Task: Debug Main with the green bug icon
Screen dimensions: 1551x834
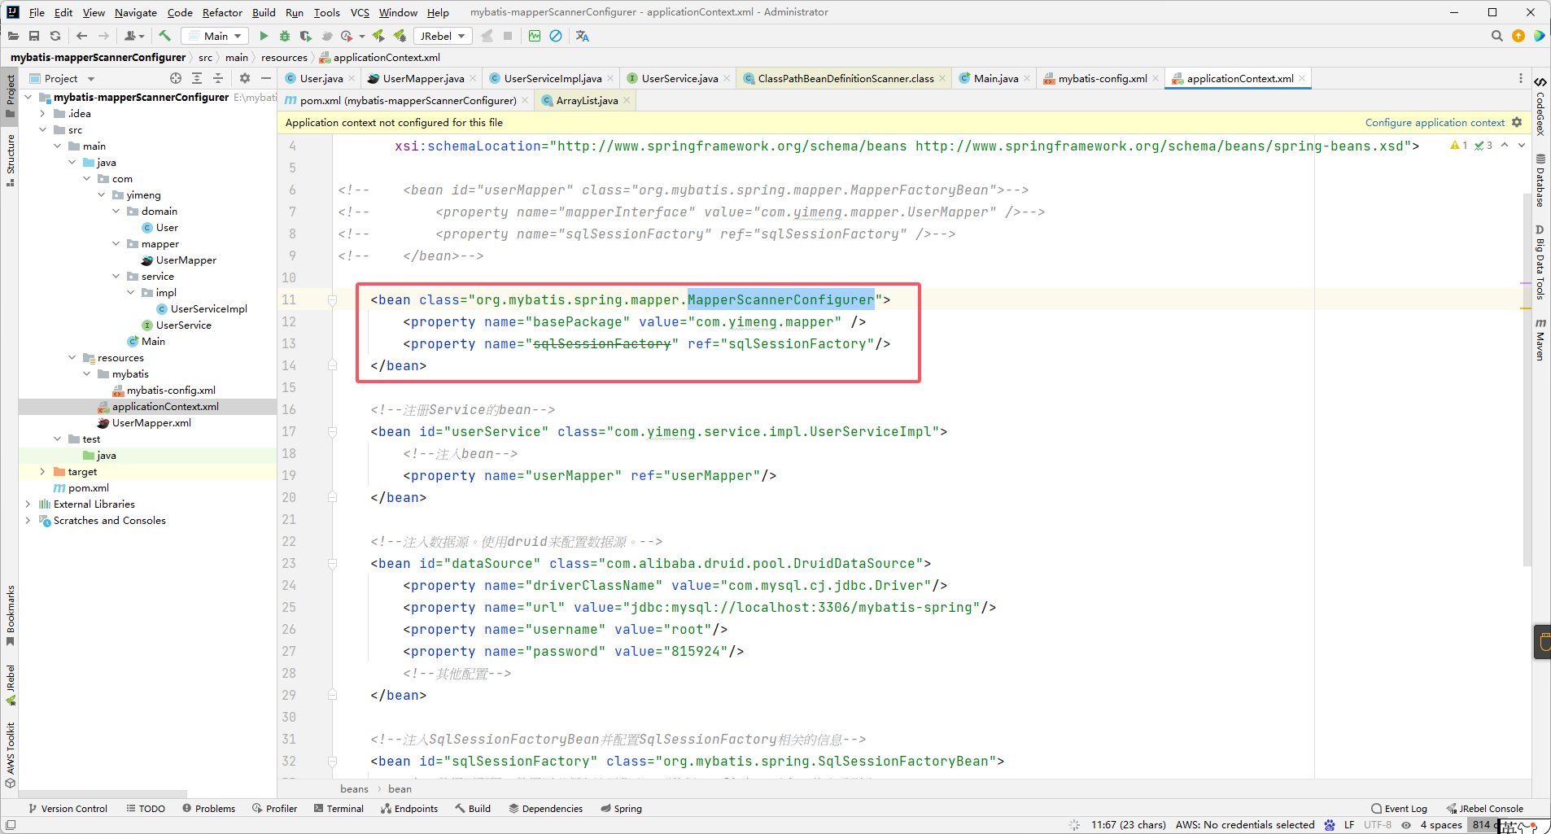Action: click(x=285, y=36)
